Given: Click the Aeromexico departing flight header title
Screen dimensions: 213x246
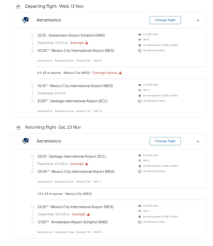Looking at the screenshot, I should (x=49, y=20).
